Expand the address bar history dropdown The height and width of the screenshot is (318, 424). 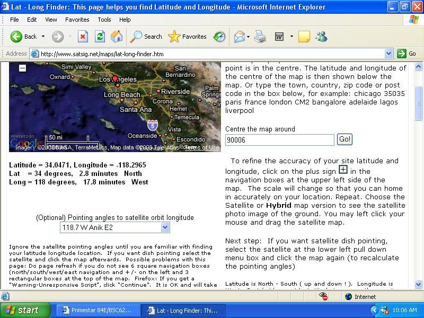(388, 54)
